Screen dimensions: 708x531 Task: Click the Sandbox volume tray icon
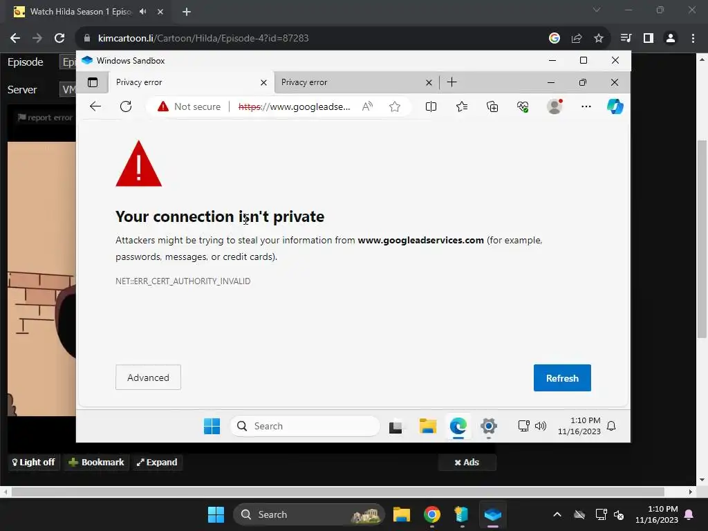(541, 426)
